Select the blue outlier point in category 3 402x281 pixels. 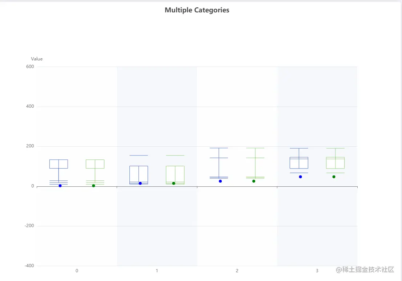tap(300, 177)
